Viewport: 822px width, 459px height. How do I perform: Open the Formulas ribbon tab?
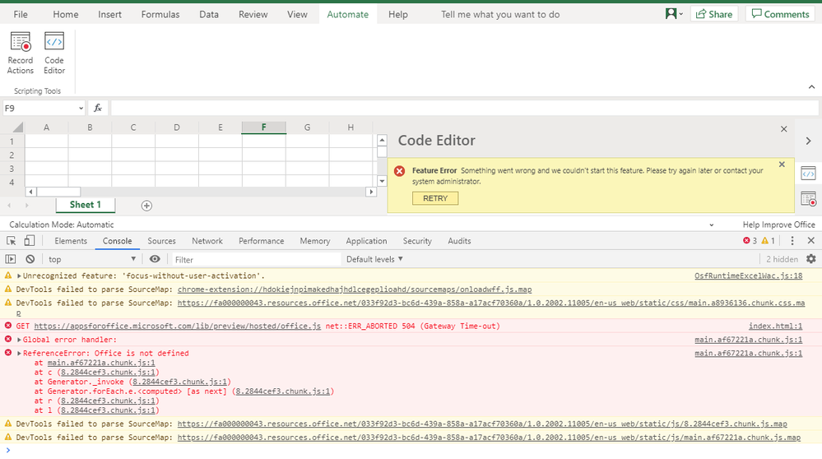pos(160,15)
